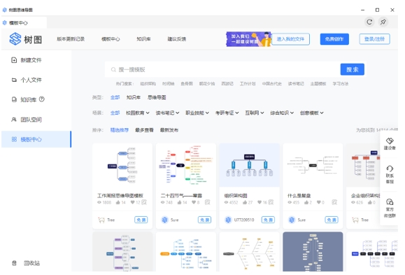Click hot search term 中国古代史

point(271,84)
